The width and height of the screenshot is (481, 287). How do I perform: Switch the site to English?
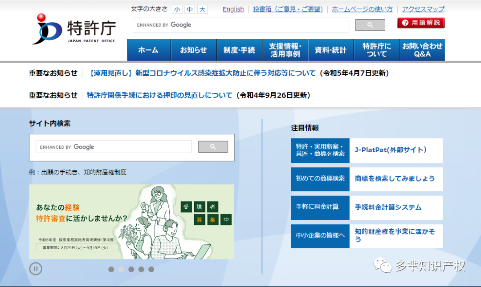coord(233,9)
